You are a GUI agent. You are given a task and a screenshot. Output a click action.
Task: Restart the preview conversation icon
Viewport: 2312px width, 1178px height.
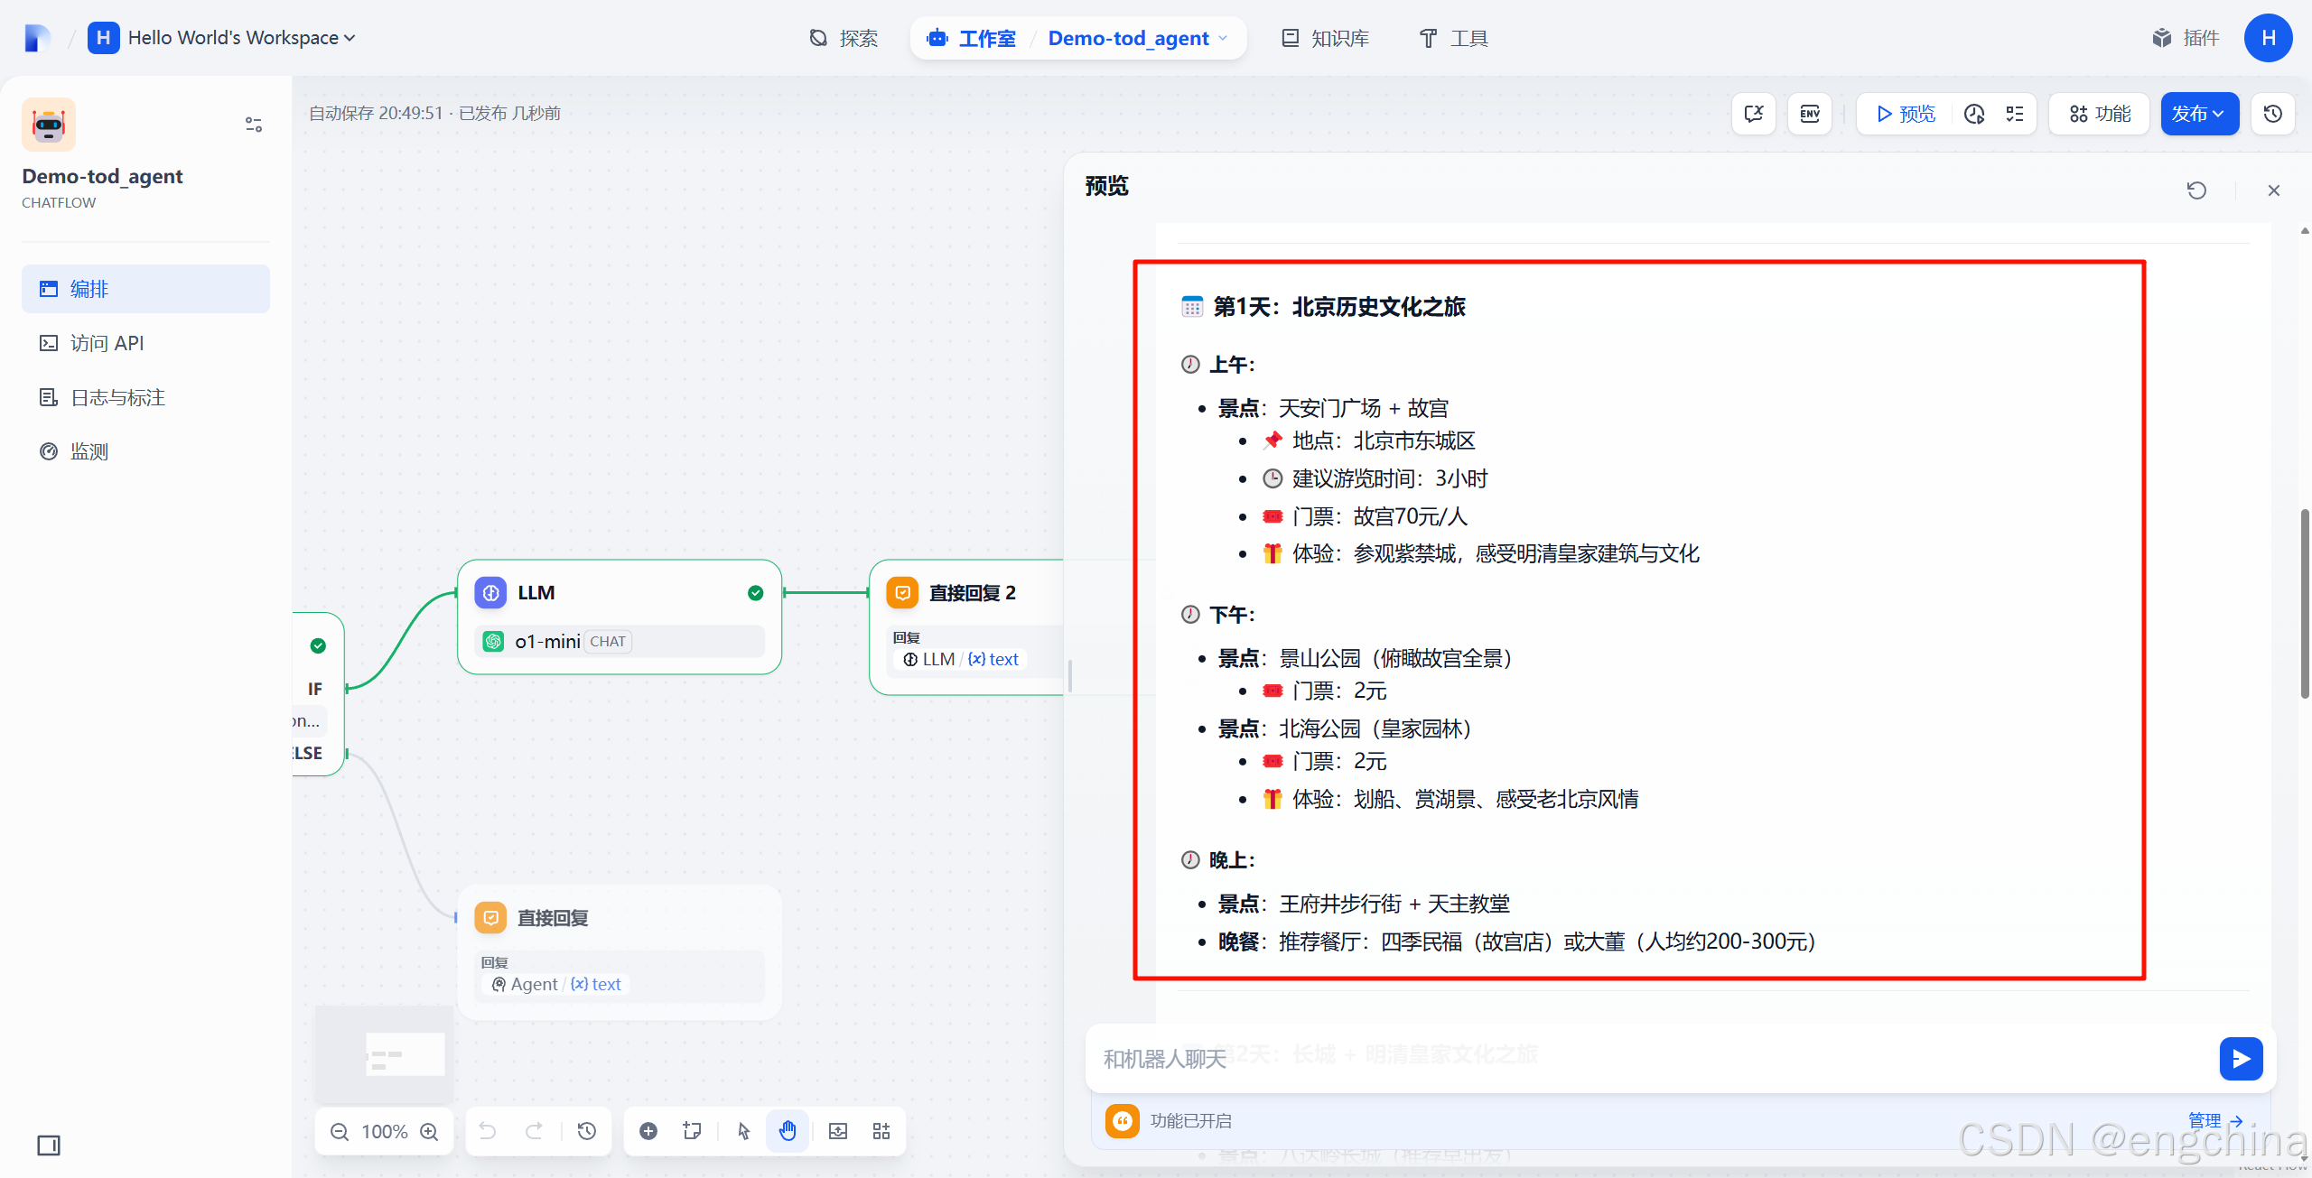pyautogui.click(x=2196, y=190)
